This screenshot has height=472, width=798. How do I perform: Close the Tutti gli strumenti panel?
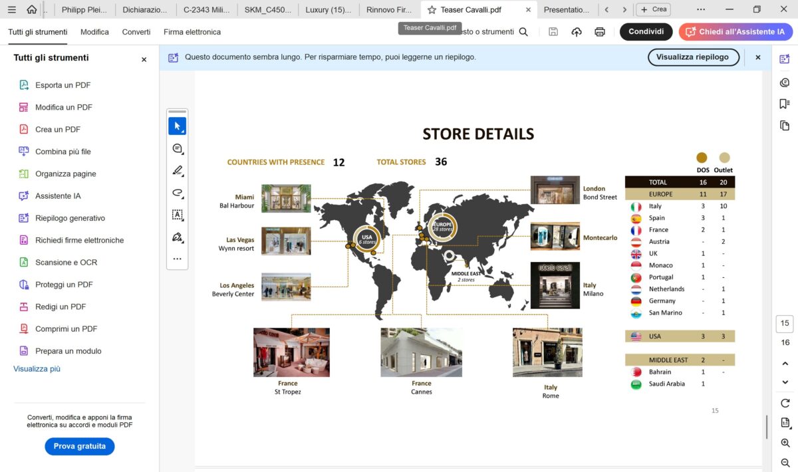point(144,59)
